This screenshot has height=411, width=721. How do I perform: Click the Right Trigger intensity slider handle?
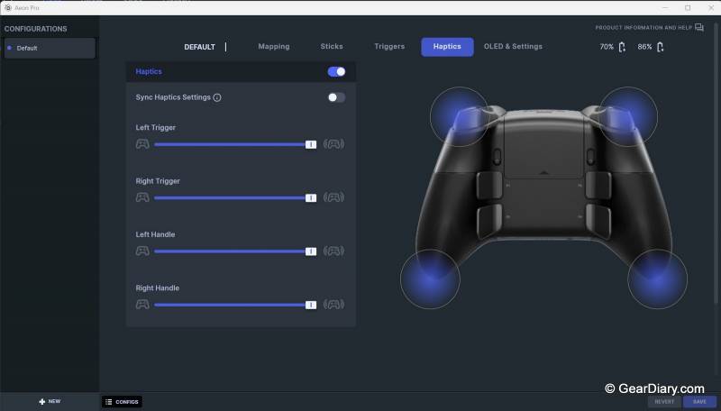click(x=311, y=197)
